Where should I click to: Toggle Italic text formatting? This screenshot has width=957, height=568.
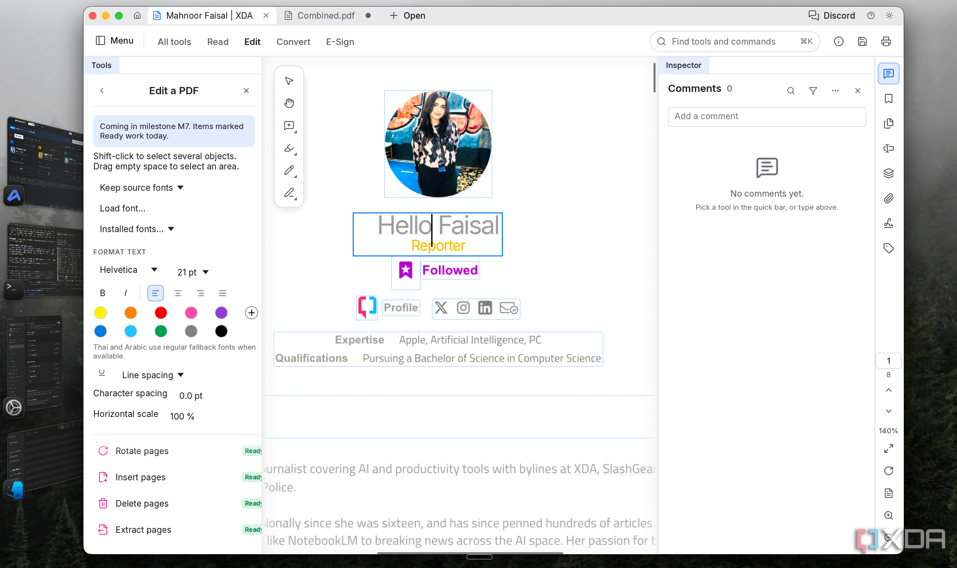(x=125, y=293)
